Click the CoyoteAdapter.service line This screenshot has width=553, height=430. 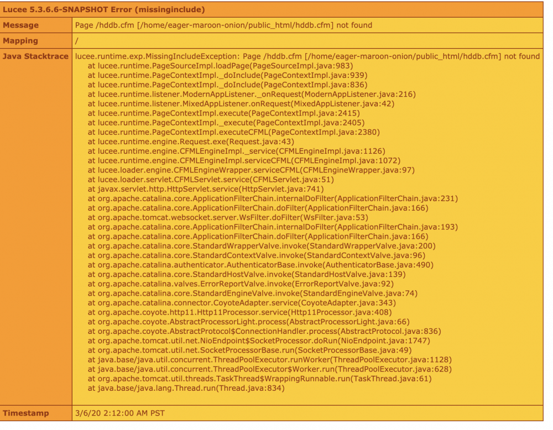coord(242,303)
